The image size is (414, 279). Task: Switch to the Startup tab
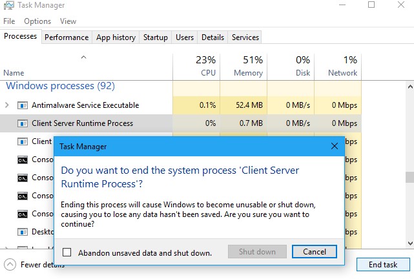point(156,37)
